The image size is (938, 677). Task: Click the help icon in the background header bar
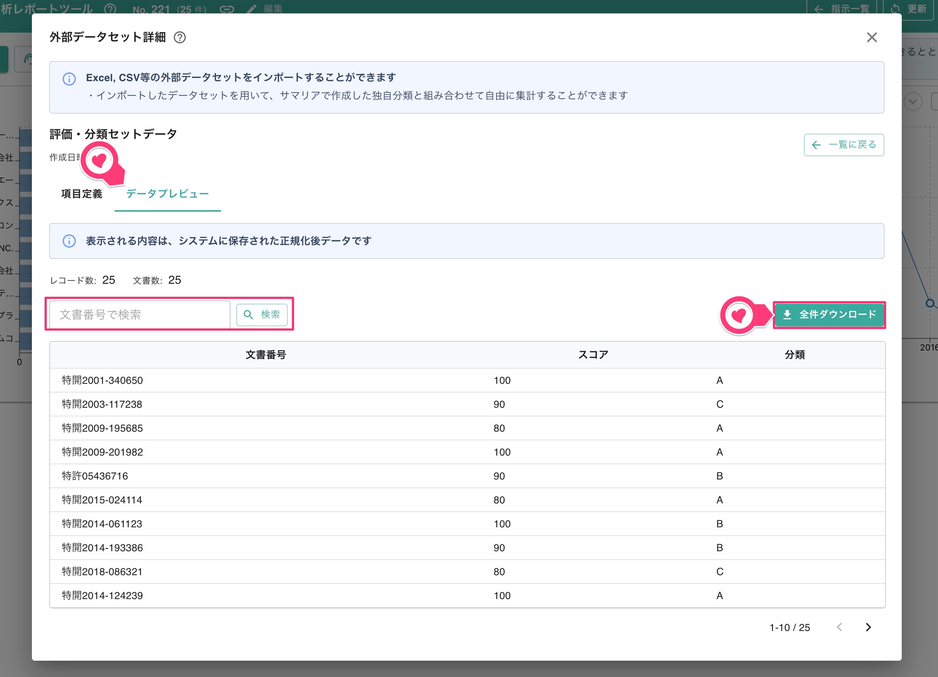click(110, 9)
